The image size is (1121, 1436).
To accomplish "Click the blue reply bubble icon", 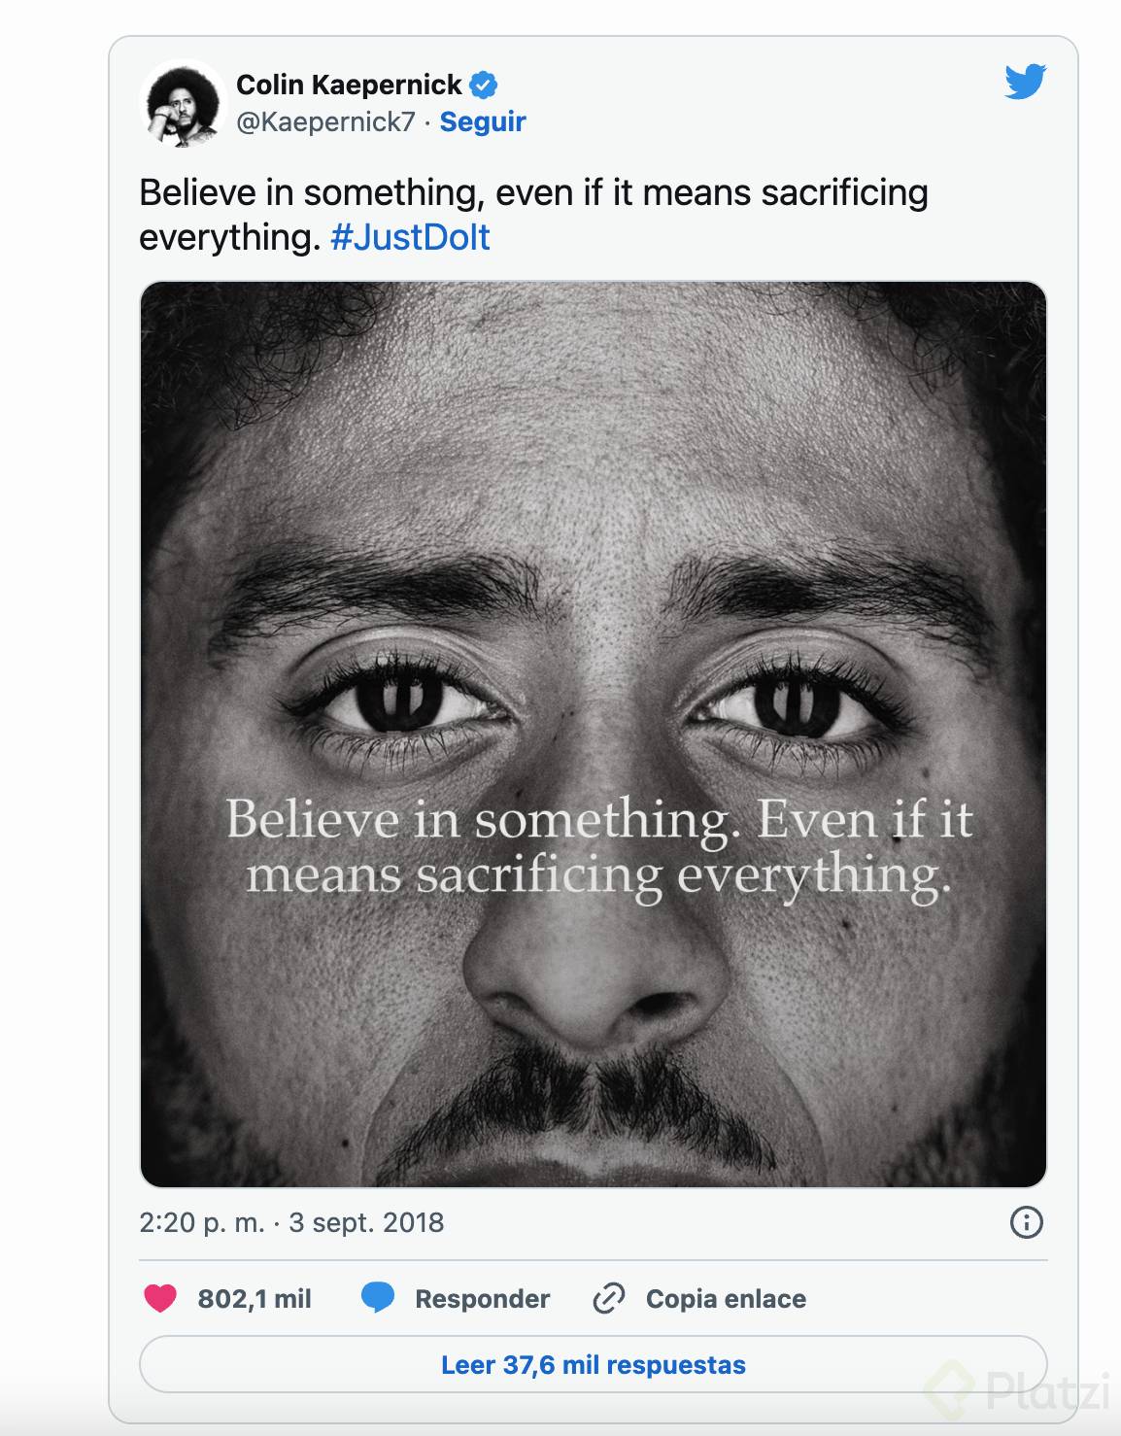I will [377, 1298].
